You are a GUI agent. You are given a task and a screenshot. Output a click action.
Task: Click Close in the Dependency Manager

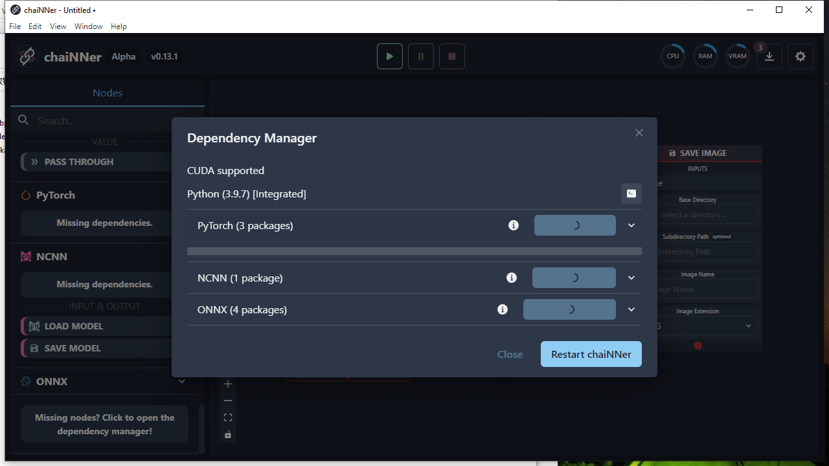(510, 354)
